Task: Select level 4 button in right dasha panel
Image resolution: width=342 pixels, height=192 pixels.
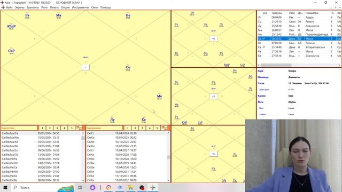Action: (150, 128)
